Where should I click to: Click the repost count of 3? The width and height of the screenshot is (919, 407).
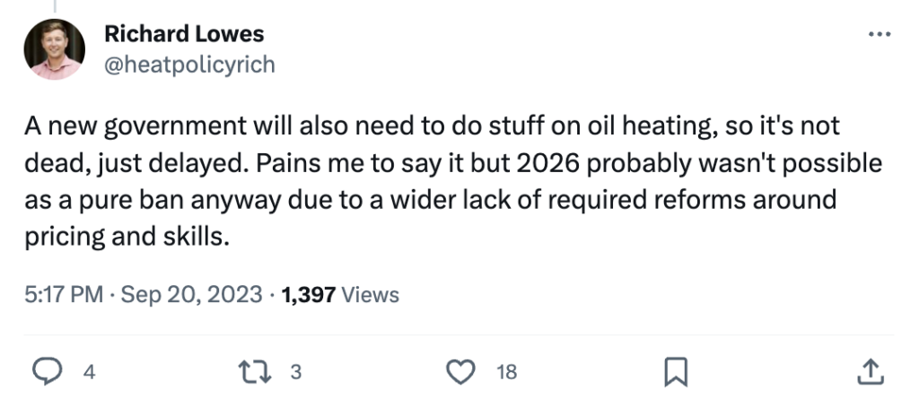pos(295,372)
